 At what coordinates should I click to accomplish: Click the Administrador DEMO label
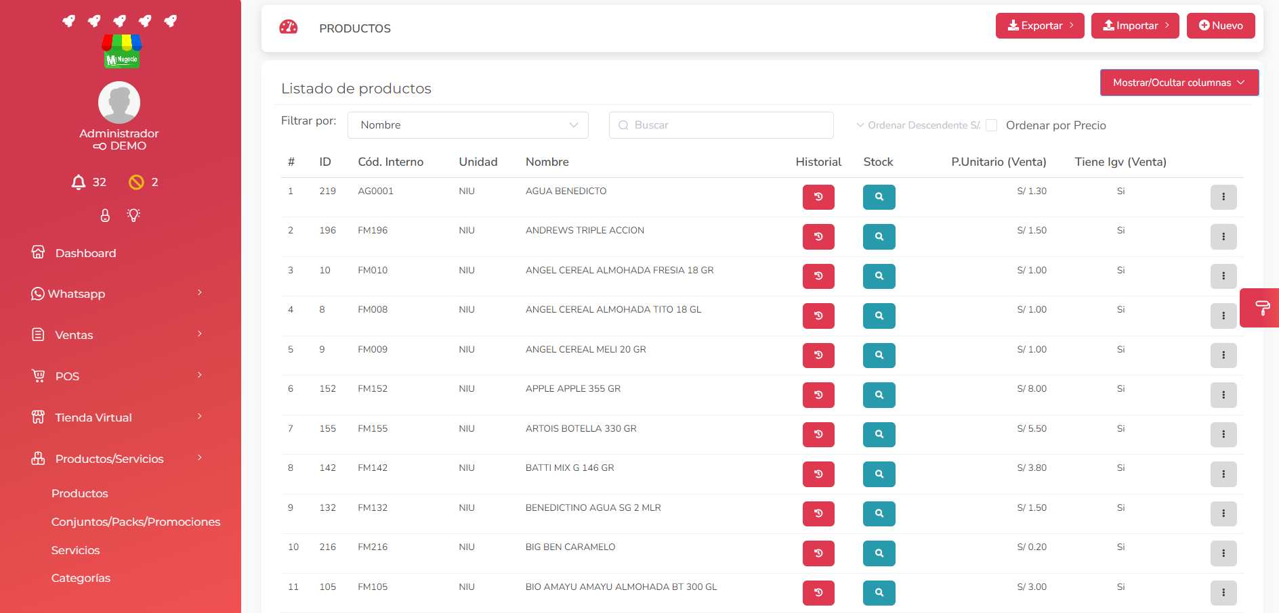tap(119, 139)
